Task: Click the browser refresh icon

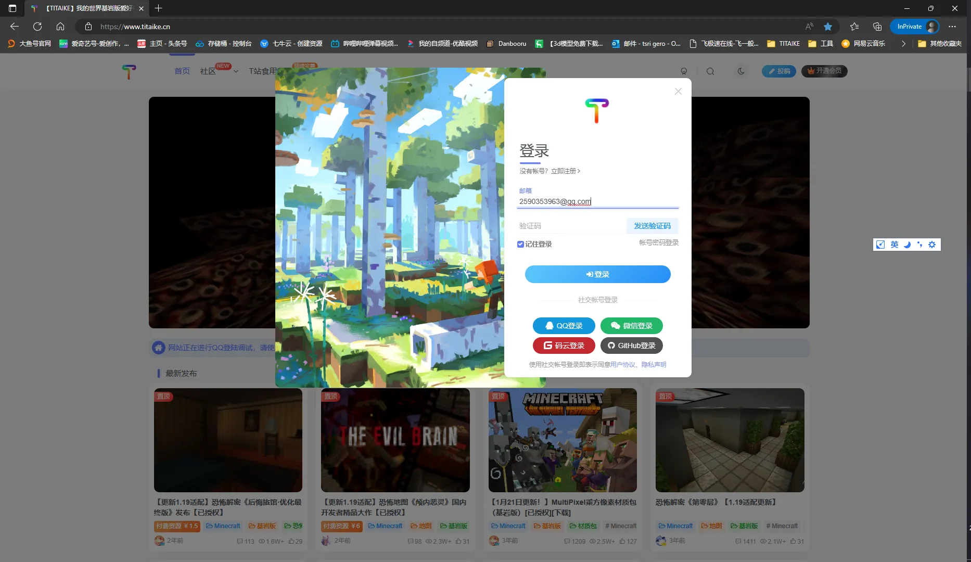Action: 37,27
